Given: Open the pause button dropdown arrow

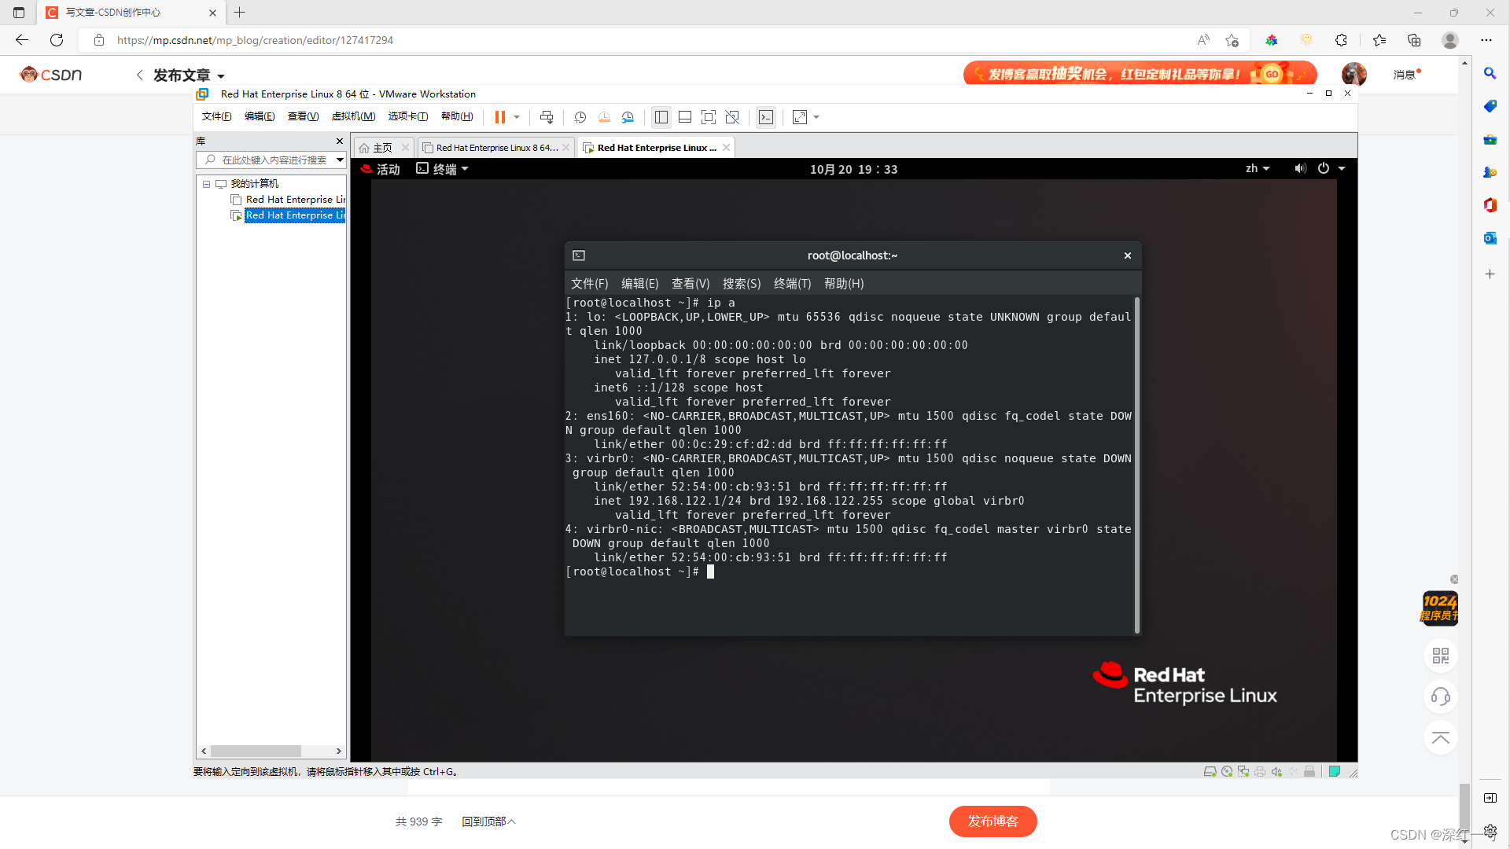Looking at the screenshot, I should 517,117.
